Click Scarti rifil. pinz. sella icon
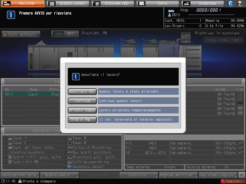 pyautogui.click(x=10, y=157)
